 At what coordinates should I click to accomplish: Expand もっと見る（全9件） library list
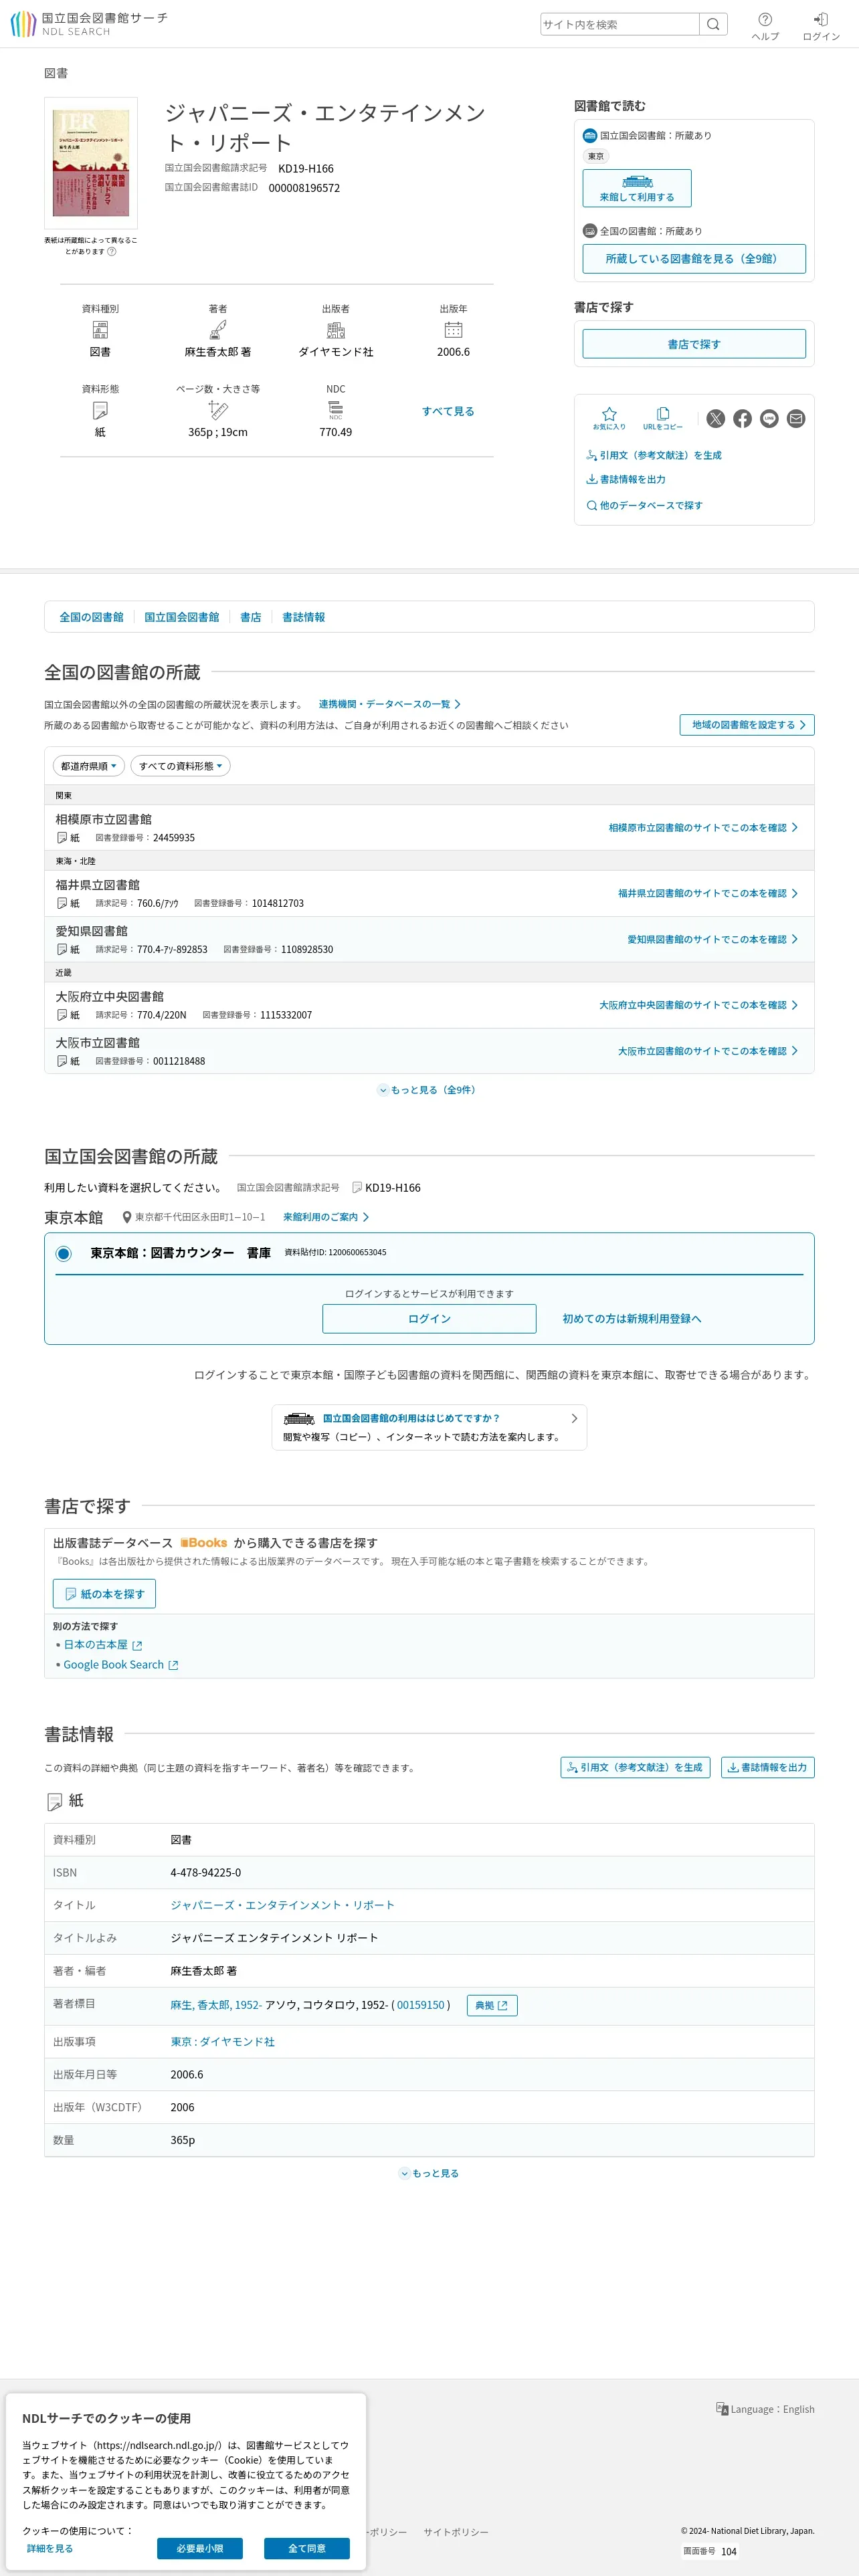coord(428,1090)
